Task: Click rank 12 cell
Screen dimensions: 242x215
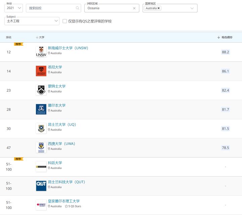Action: (x=9, y=52)
